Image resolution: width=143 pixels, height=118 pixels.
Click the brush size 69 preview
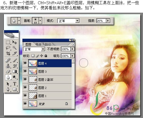pos(35,21)
